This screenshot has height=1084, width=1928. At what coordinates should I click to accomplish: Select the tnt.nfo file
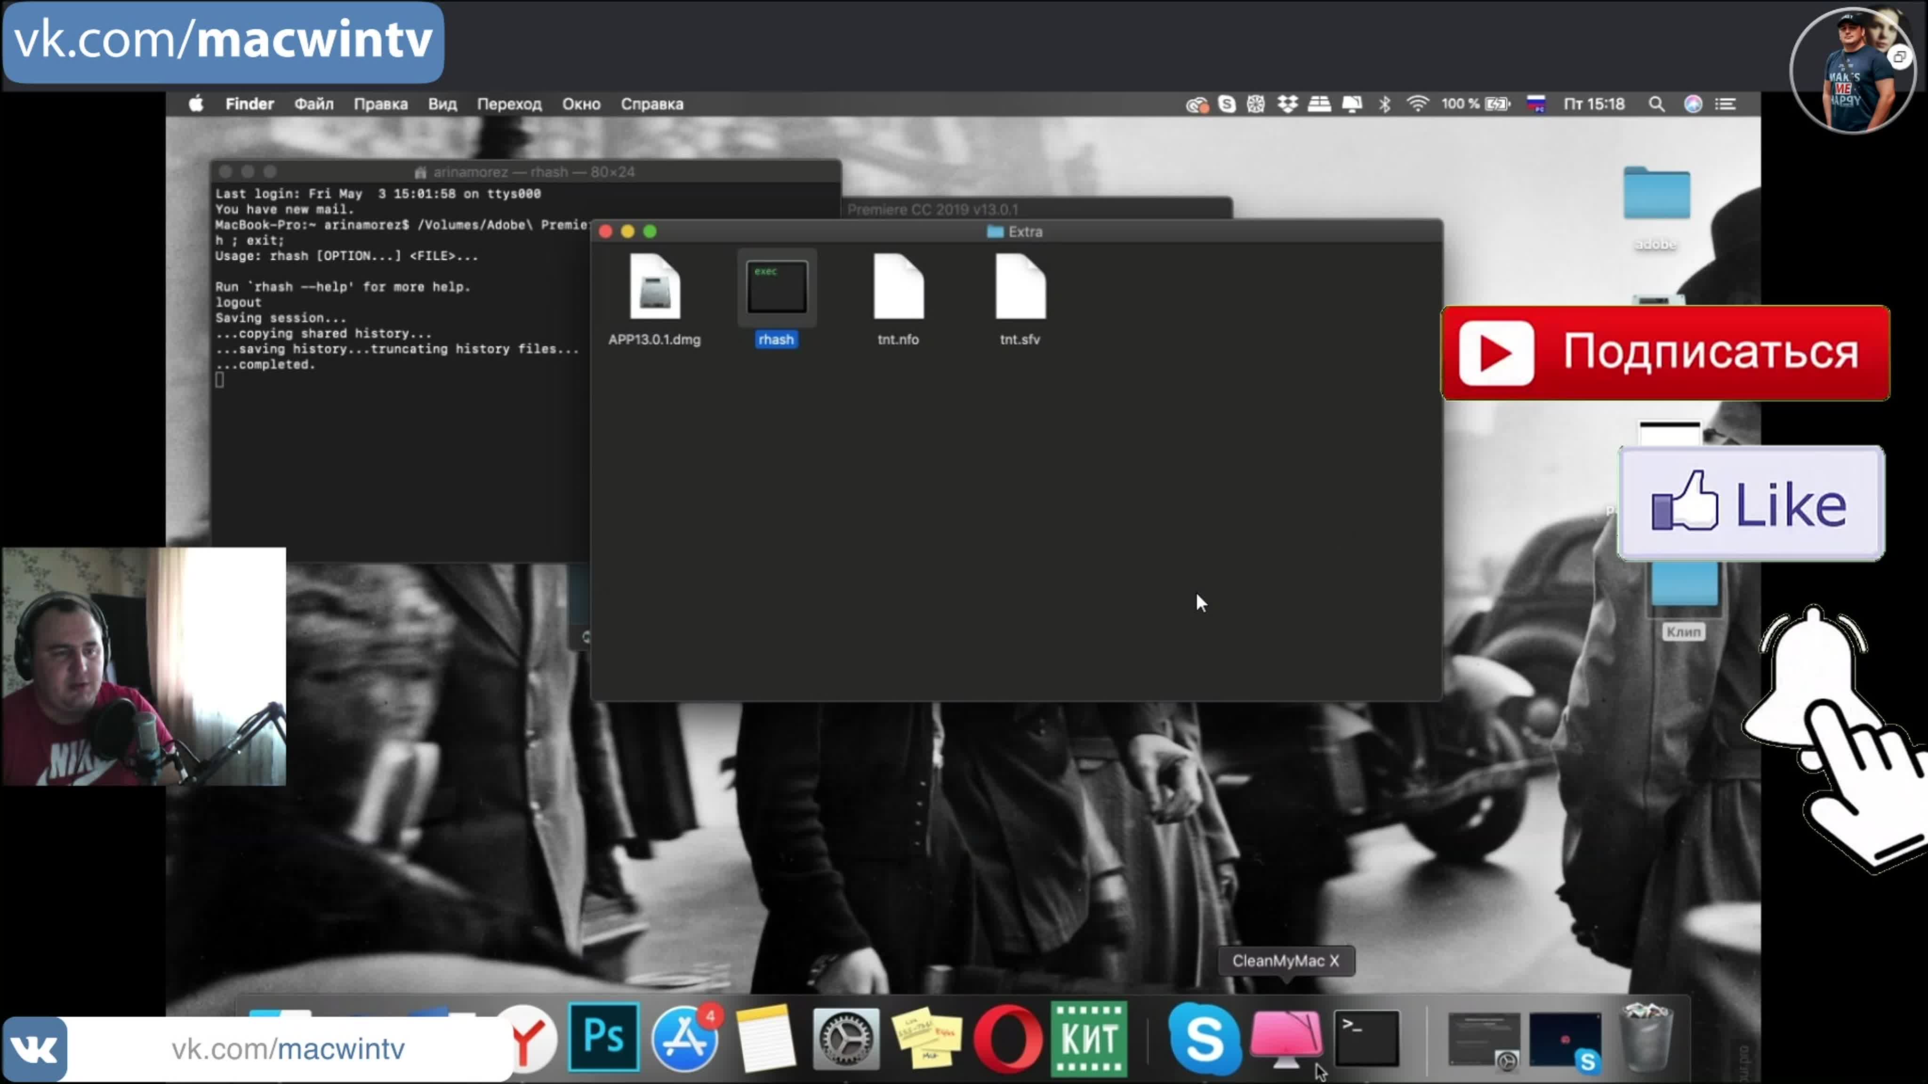point(898,299)
